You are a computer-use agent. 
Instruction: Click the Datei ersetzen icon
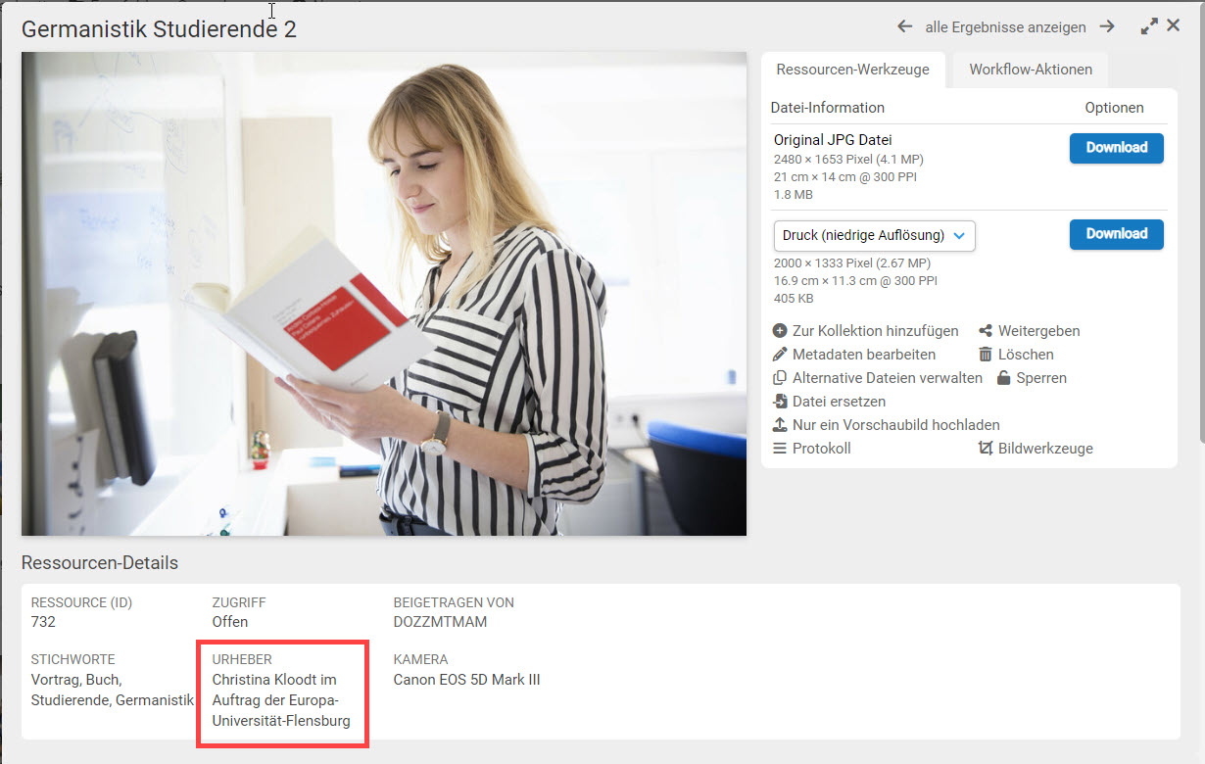pyautogui.click(x=780, y=402)
